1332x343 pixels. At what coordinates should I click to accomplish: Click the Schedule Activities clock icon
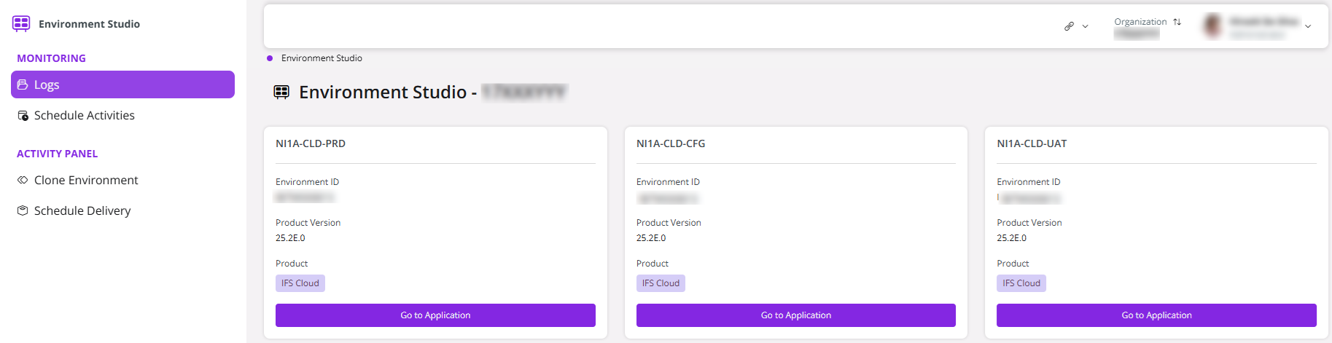click(23, 115)
